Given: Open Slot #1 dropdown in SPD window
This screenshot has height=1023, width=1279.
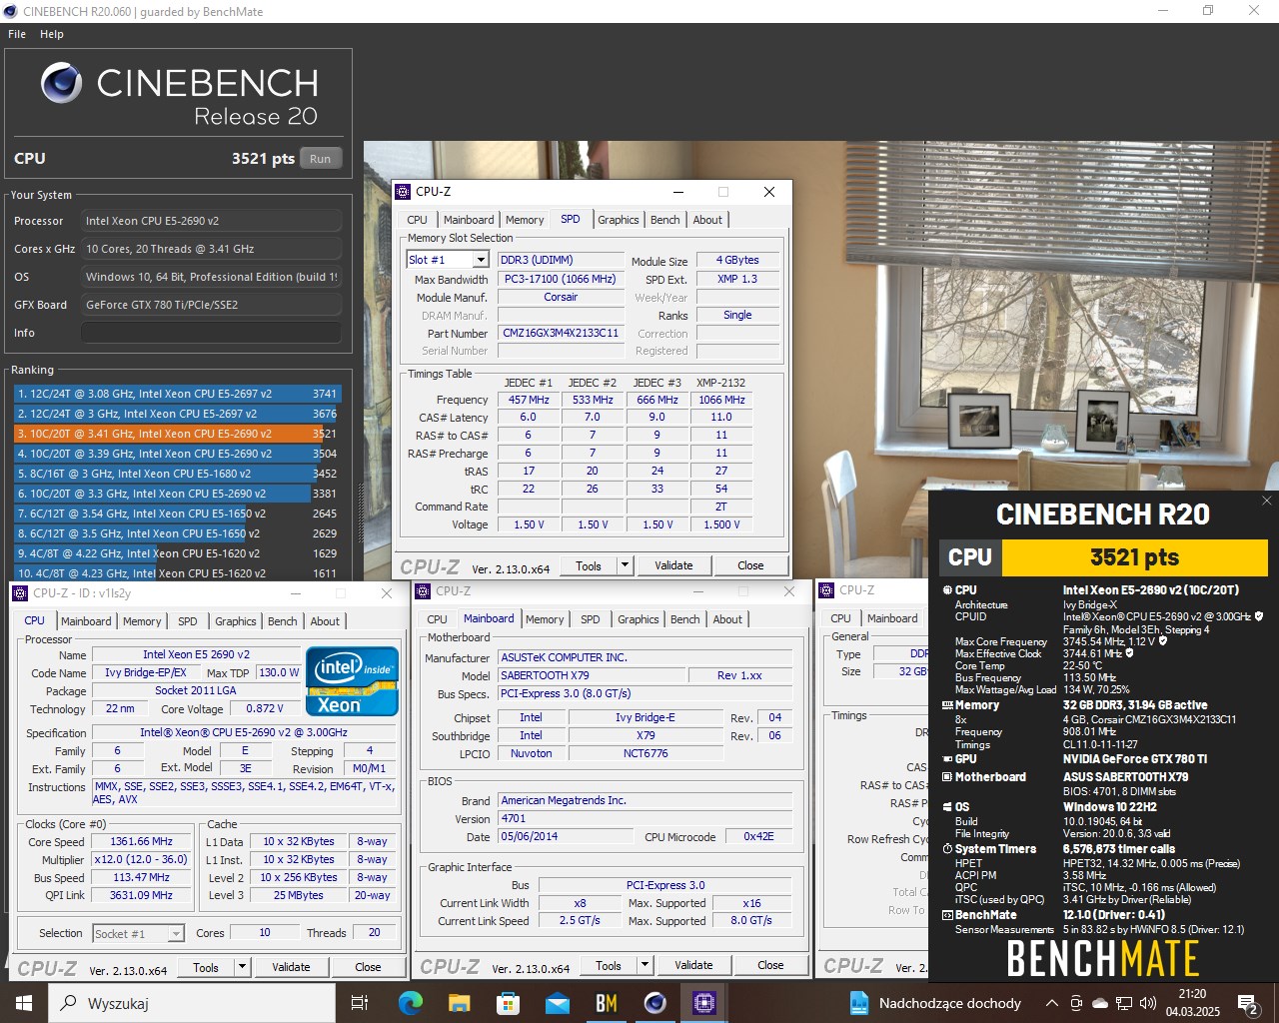Looking at the screenshot, I should (x=481, y=260).
